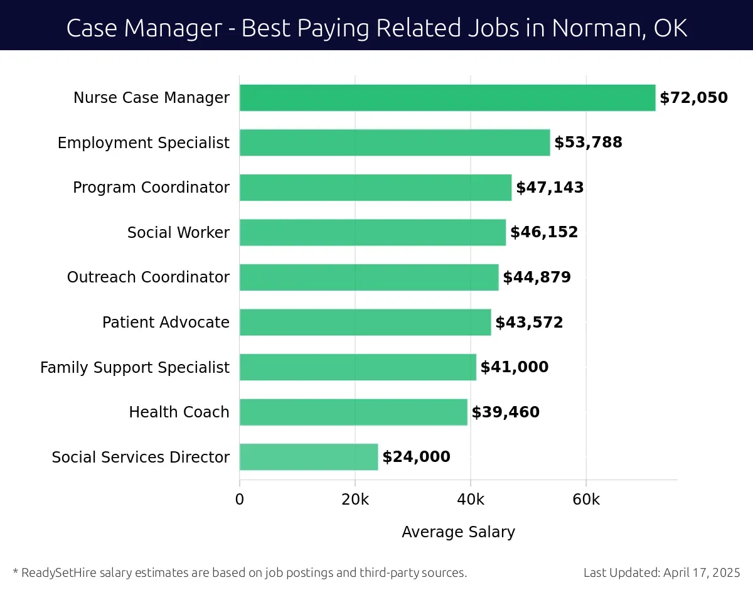Select the Social Worker bar

click(372, 232)
